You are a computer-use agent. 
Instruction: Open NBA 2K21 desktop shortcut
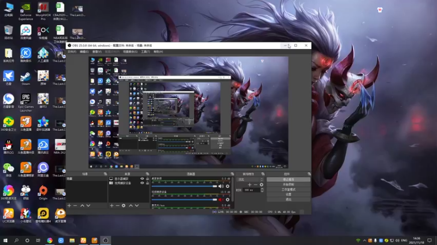pyautogui.click(x=60, y=146)
